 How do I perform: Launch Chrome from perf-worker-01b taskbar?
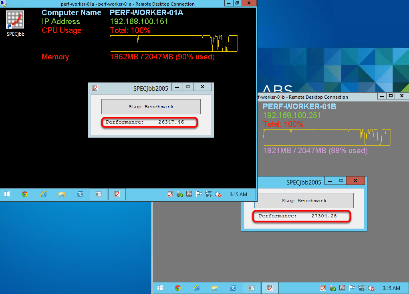point(178,288)
